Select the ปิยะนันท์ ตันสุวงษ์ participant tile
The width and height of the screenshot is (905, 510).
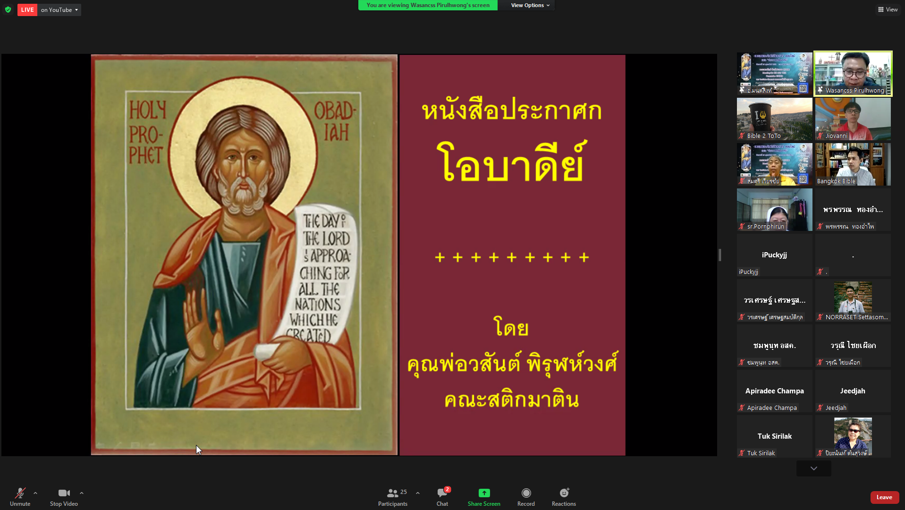pyautogui.click(x=853, y=436)
